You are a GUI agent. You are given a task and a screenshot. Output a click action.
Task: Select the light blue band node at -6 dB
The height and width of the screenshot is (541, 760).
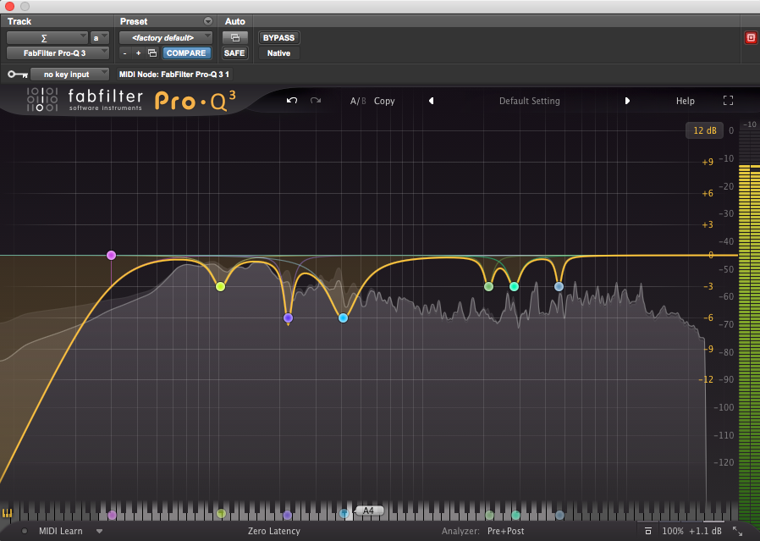(x=343, y=318)
